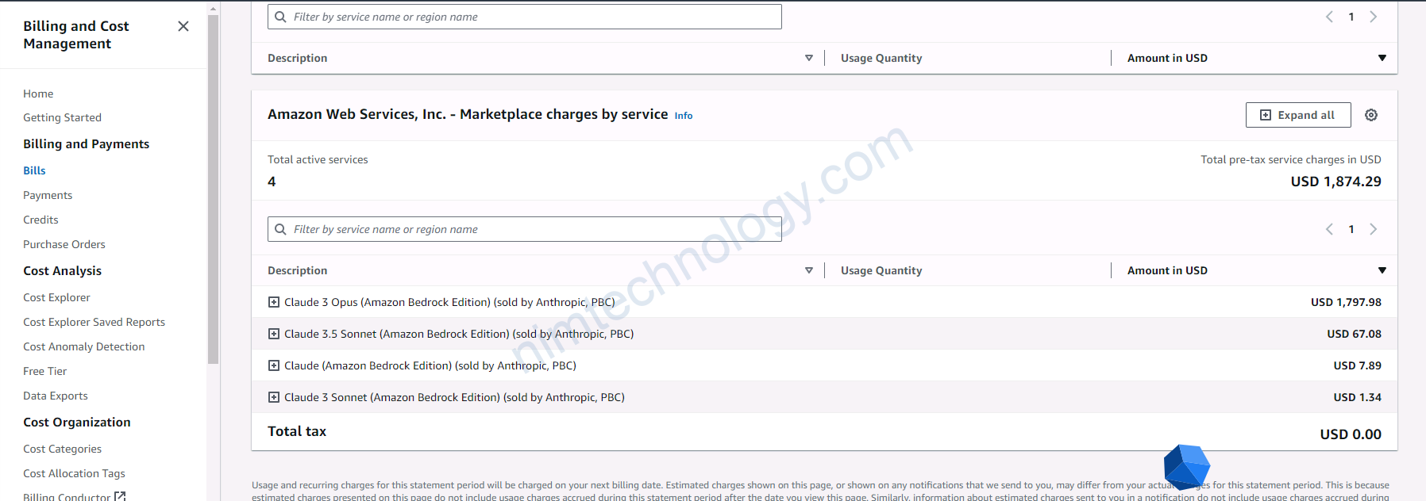Close the Billing and Cost Management sidebar
The height and width of the screenshot is (501, 1426).
coord(183,26)
